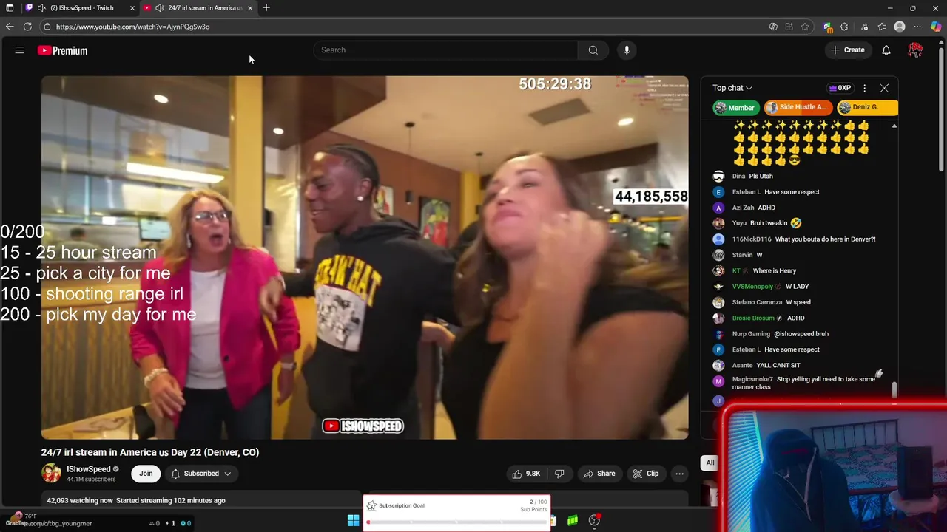Open the 0XP channel points badge

[x=840, y=88]
